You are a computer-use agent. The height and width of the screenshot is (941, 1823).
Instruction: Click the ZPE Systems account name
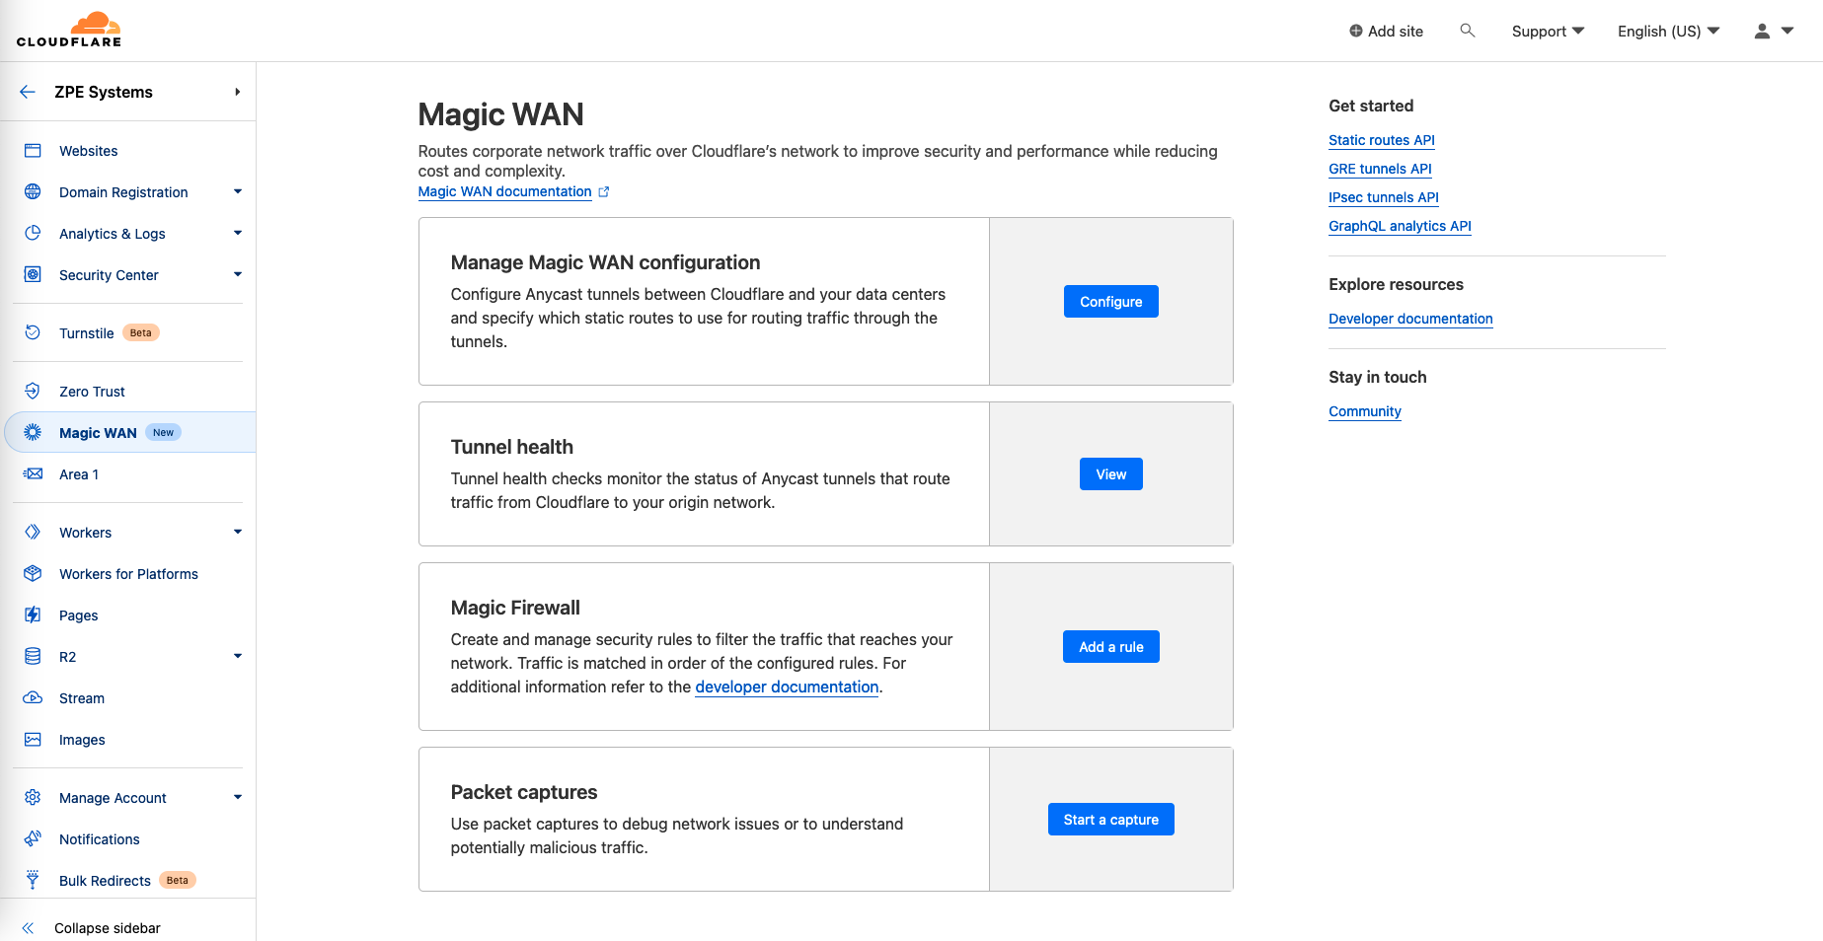click(x=104, y=92)
